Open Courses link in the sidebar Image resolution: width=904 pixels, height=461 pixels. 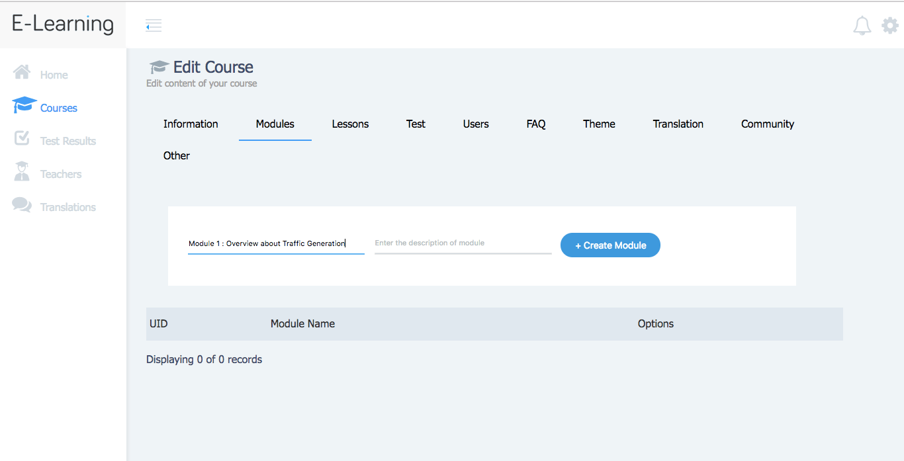tap(59, 108)
